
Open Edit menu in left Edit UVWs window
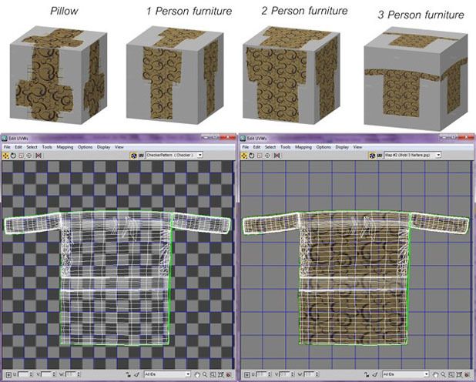pos(18,147)
